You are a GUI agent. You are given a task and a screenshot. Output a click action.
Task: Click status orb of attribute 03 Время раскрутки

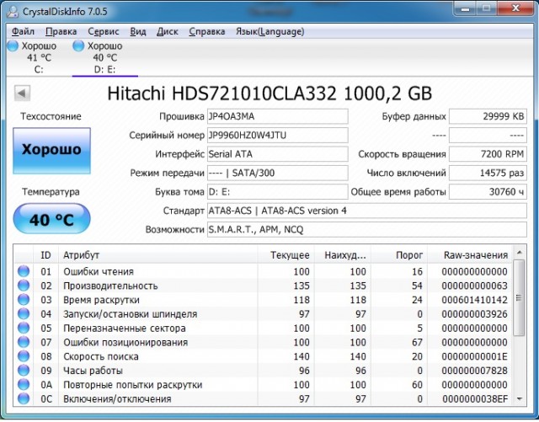click(x=24, y=300)
